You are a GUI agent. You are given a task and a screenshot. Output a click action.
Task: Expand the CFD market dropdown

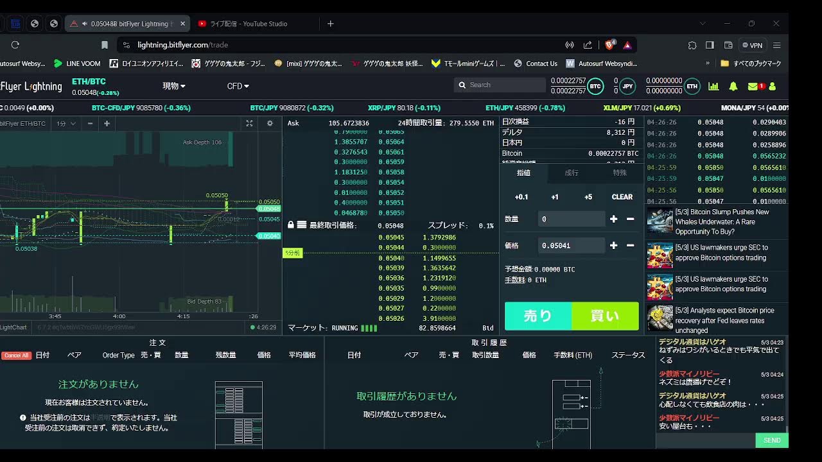238,86
